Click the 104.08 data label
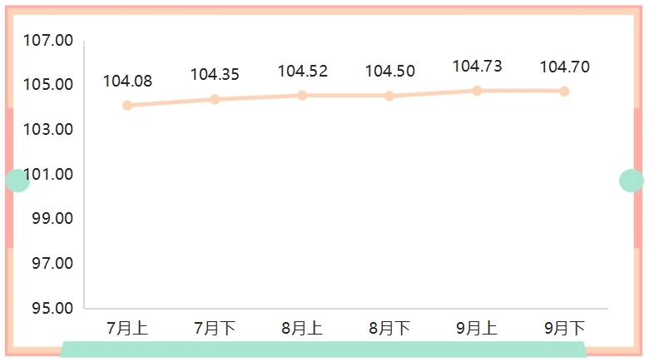Image resolution: width=649 pixels, height=362 pixels. [x=127, y=81]
